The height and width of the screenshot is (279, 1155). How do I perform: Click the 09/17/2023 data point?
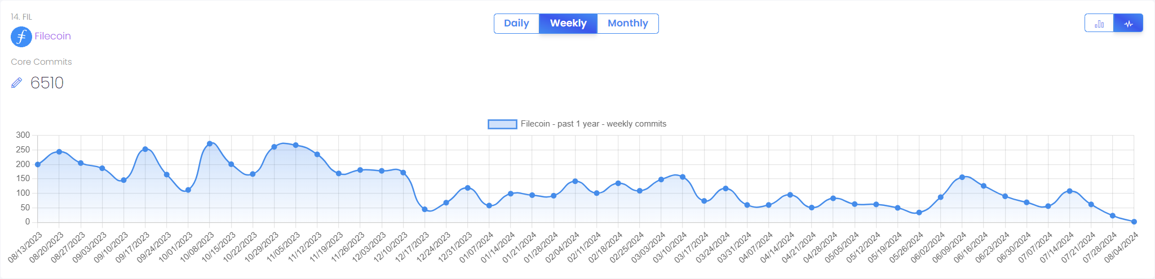pos(145,149)
